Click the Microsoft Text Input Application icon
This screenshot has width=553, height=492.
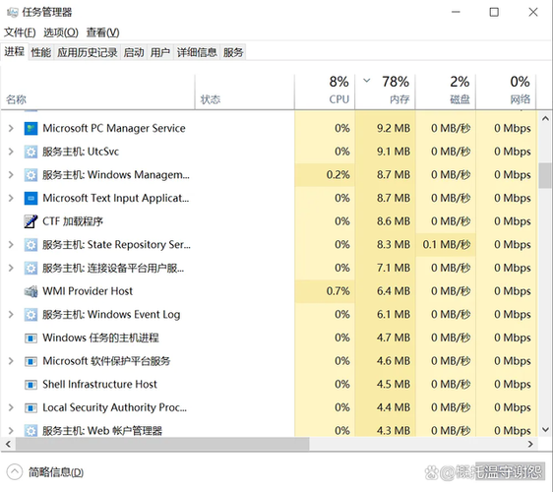pyautogui.click(x=31, y=198)
